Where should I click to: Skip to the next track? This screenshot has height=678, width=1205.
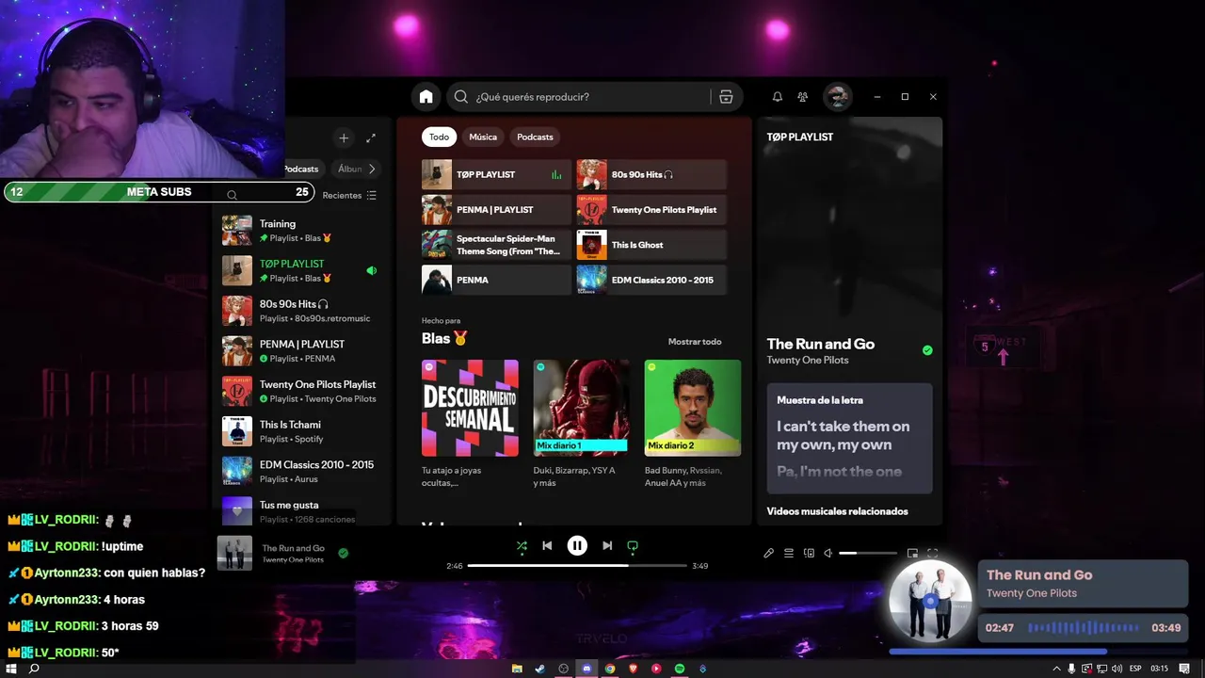[x=607, y=545]
